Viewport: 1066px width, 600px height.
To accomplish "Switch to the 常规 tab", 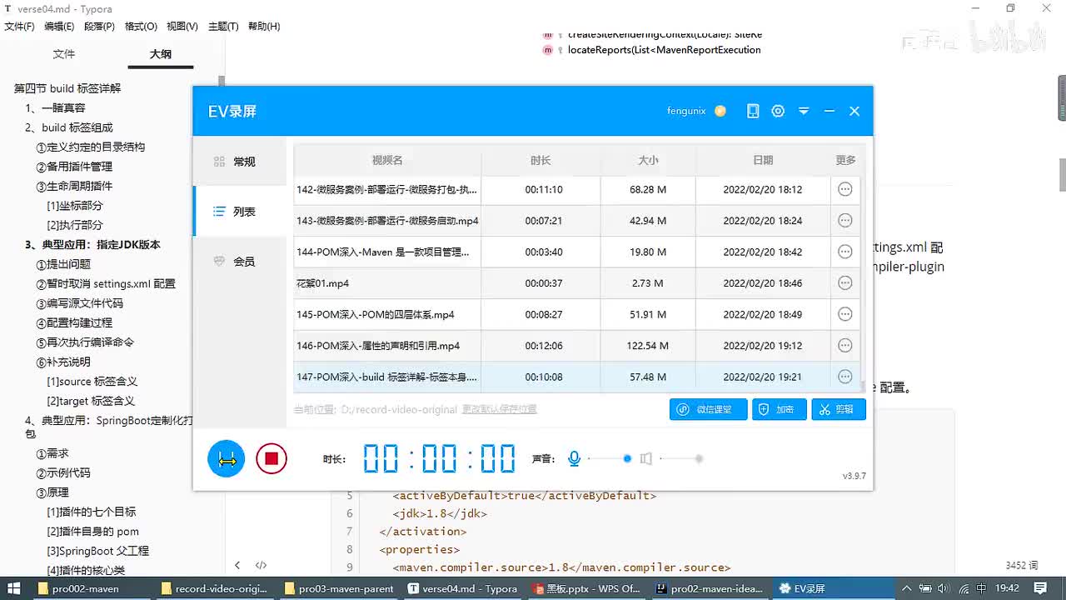I will (x=240, y=162).
